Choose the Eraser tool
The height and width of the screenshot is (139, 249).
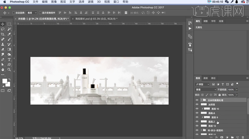[3, 49]
